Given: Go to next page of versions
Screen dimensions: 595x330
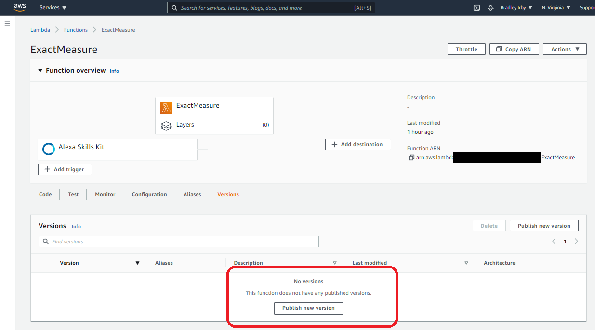Looking at the screenshot, I should tap(577, 241).
